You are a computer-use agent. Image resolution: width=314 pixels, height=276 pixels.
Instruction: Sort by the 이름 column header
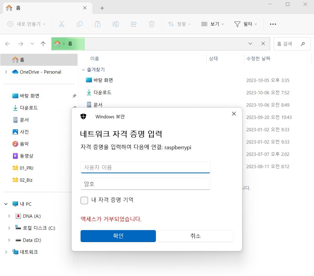(x=95, y=59)
